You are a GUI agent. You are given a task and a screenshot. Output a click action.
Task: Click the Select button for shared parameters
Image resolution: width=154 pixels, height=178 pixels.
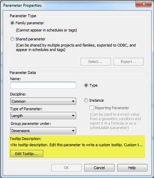pyautogui.click(x=95, y=62)
